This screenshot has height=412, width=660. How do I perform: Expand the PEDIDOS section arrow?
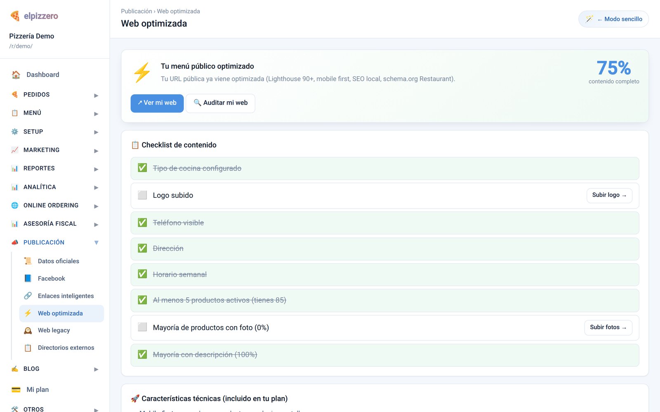click(x=96, y=96)
